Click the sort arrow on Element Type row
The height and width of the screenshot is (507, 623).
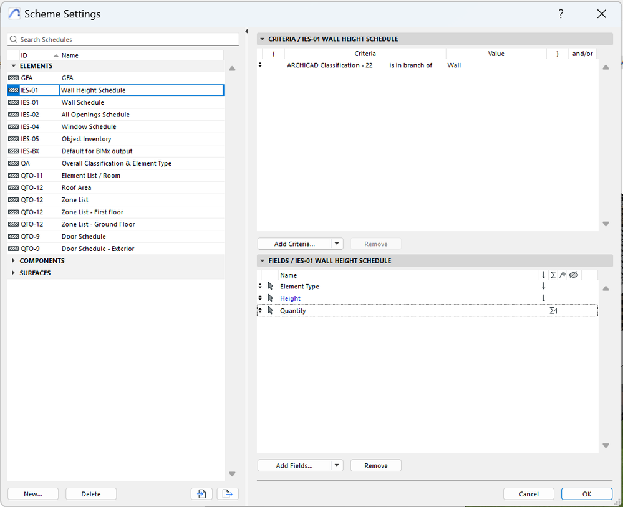(x=544, y=287)
